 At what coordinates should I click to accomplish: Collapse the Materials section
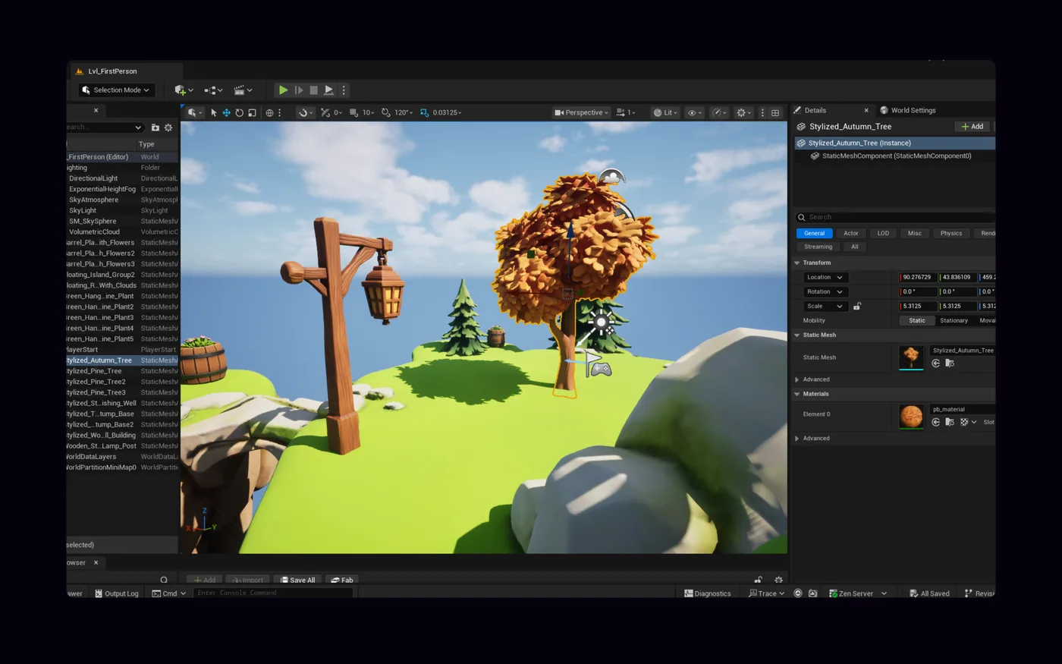point(797,394)
